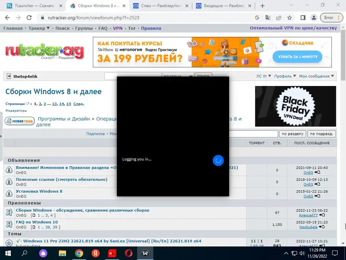Click the forum search input field
The height and width of the screenshot is (260, 346).
click(253, 134)
